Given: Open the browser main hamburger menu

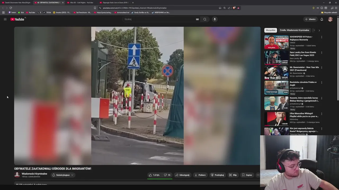Looking at the screenshot, I should click(x=336, y=8).
